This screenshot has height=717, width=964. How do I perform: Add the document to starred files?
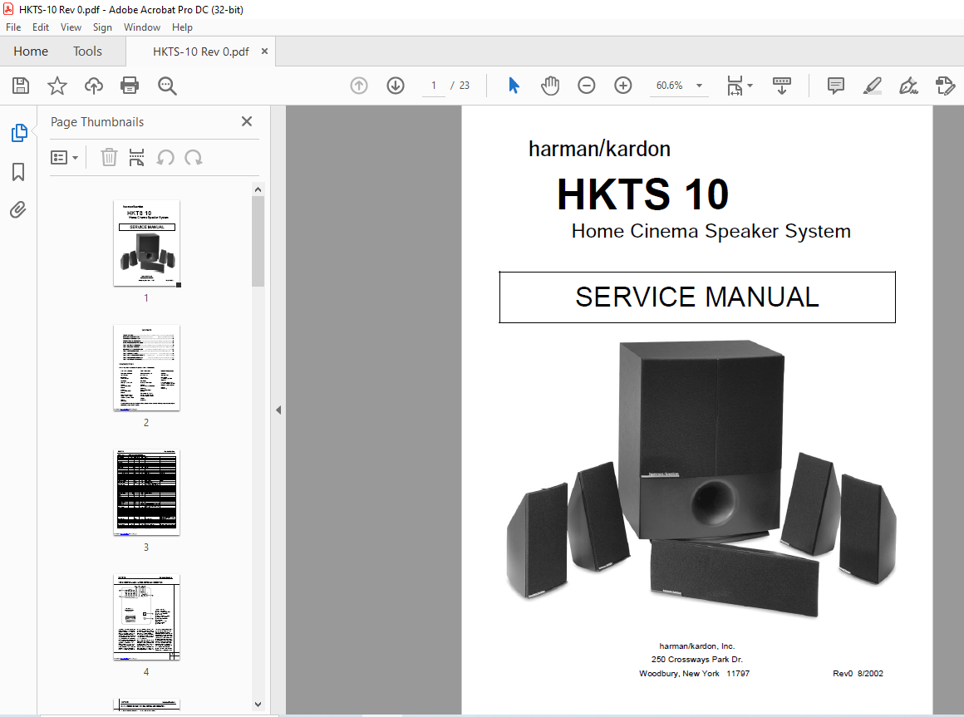click(57, 86)
